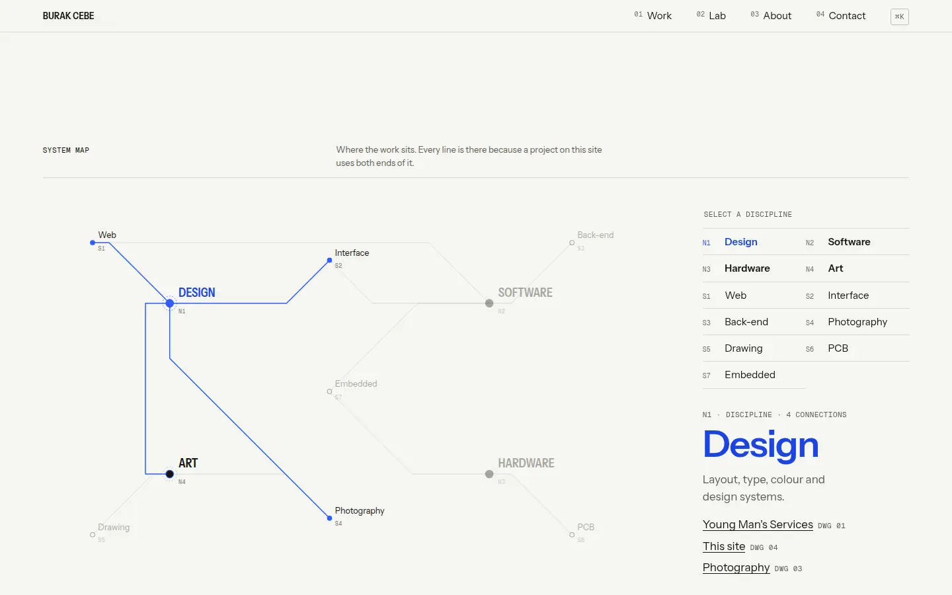Click the Photography node dot on the map
The height and width of the screenshot is (595, 952).
coord(329,518)
